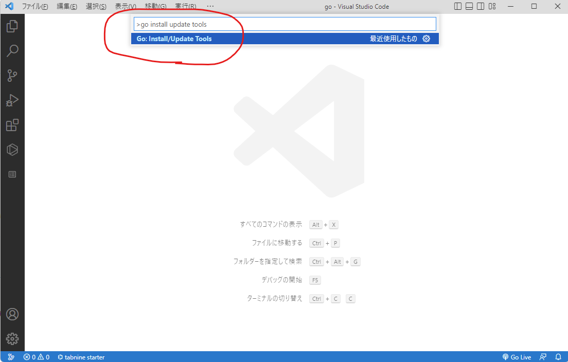Open the 選択(S) menu
Image resolution: width=568 pixels, height=362 pixels.
pyautogui.click(x=96, y=6)
